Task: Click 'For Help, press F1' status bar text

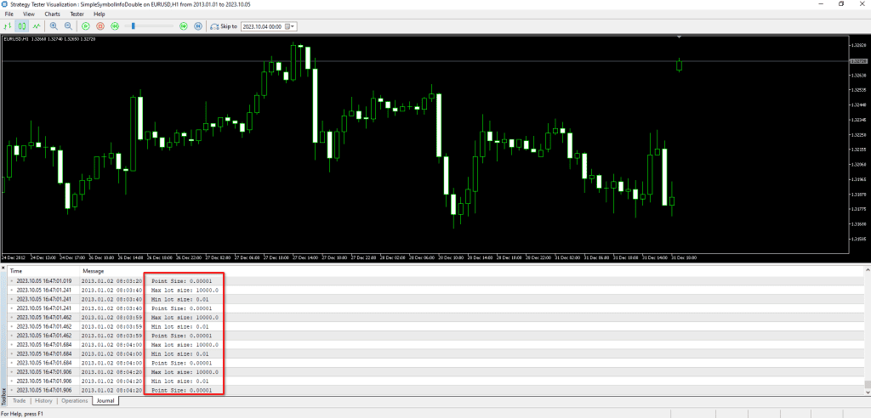Action: click(x=22, y=414)
